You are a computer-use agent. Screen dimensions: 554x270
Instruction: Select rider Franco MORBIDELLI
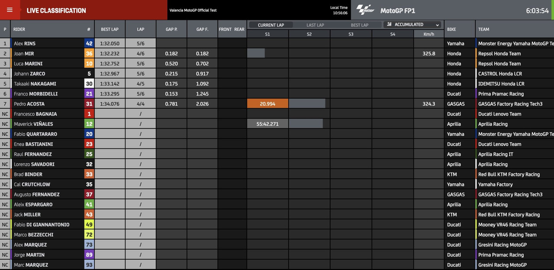click(35, 94)
